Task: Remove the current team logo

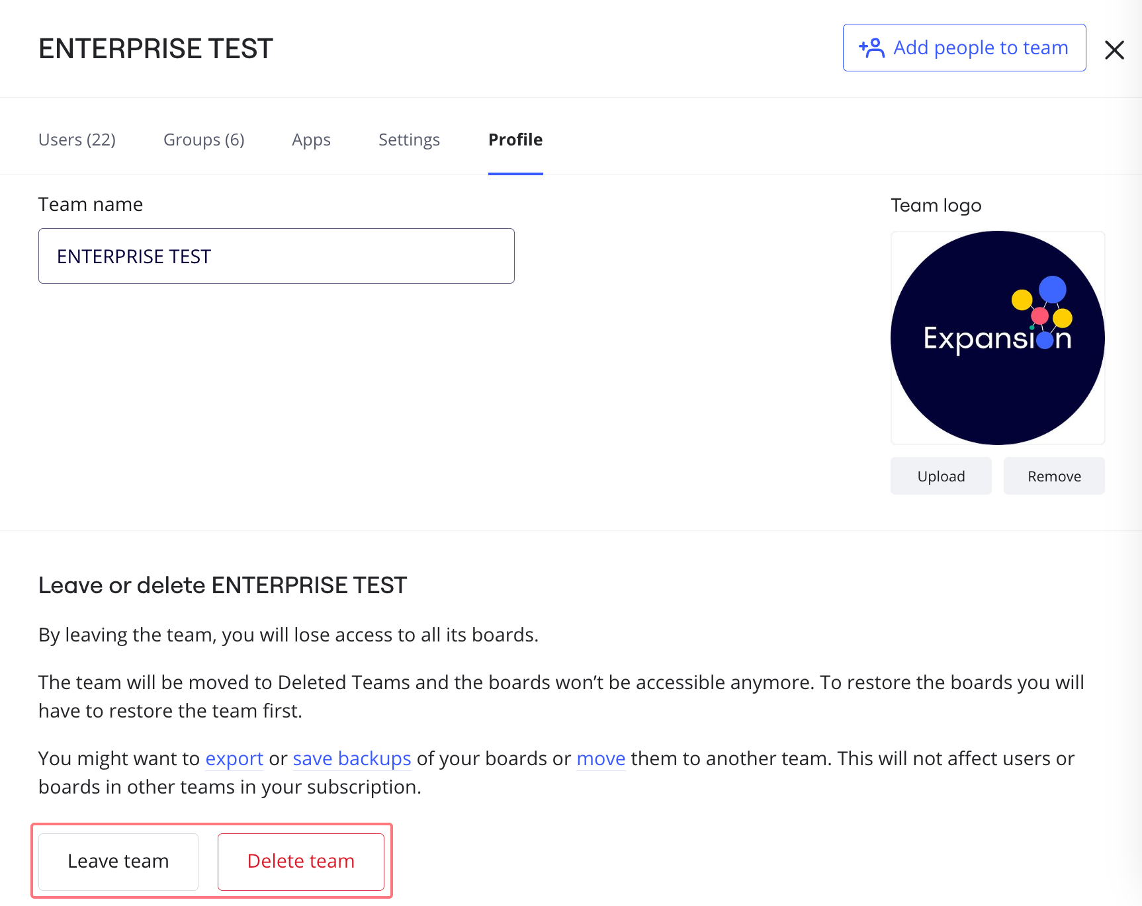Action: (x=1054, y=476)
